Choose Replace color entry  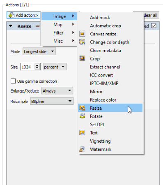pyautogui.click(x=110, y=100)
